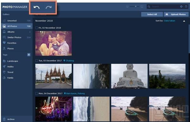Open Archive via trash icon
The image size is (190, 122).
[4, 119]
